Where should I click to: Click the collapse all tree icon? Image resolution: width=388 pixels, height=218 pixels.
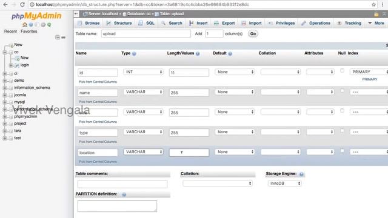point(58,38)
